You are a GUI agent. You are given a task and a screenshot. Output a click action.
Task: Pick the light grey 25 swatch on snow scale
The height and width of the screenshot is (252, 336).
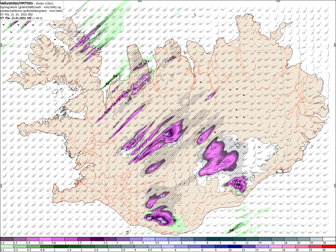tap(316, 239)
